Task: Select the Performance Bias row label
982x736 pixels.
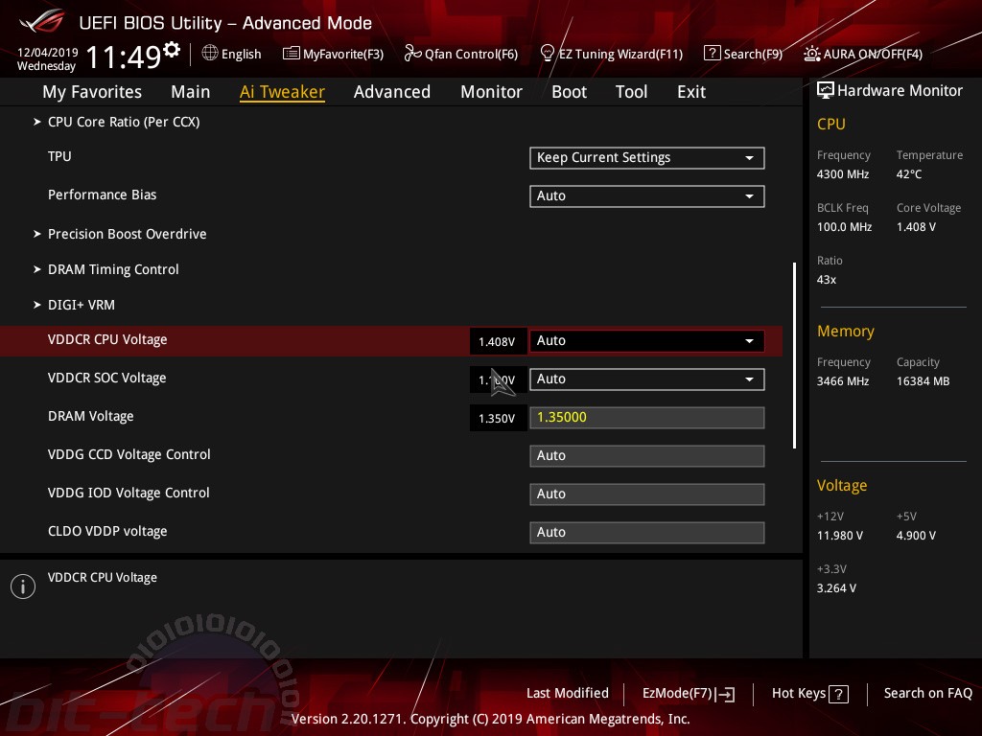Action: pos(102,195)
